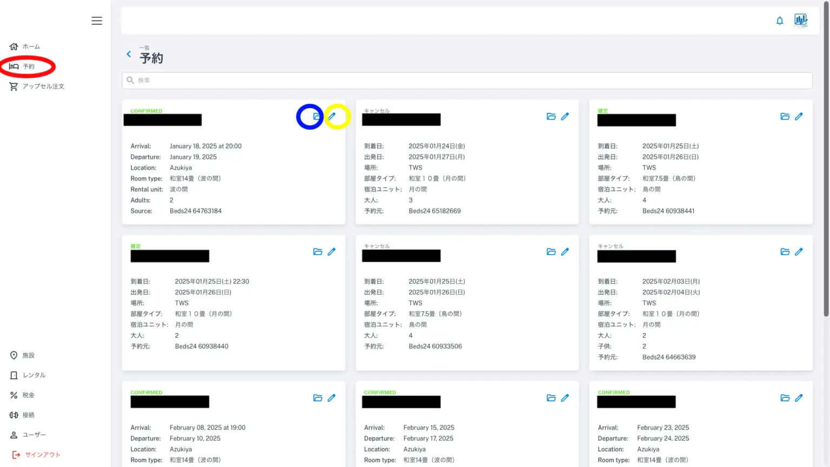This screenshot has width=830, height=467.
Task: Click サインアウト to sign out
Action: [42, 455]
